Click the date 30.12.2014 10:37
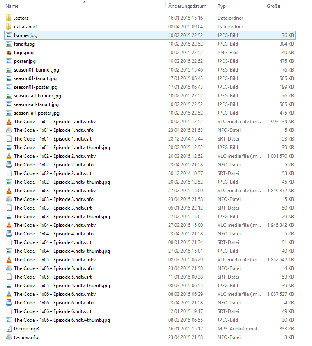The width and height of the screenshot is (312, 346). [186, 173]
